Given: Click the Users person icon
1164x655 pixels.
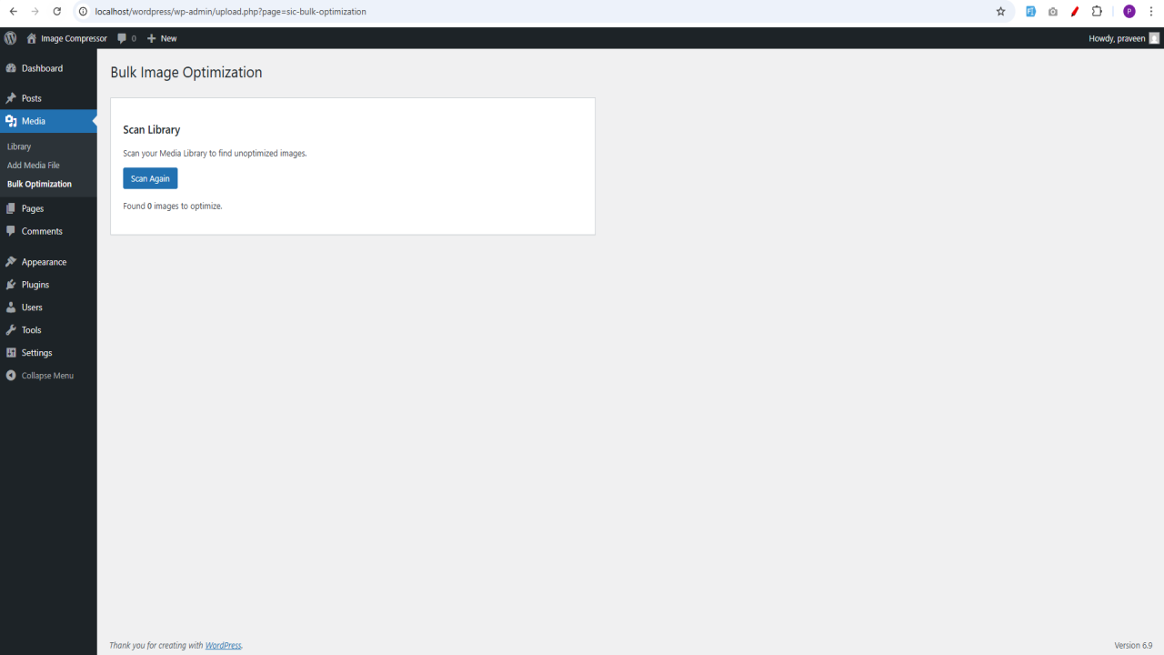Looking at the screenshot, I should (11, 307).
